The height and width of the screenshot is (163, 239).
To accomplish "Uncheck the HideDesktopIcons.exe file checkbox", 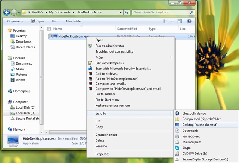I will (51, 36).
